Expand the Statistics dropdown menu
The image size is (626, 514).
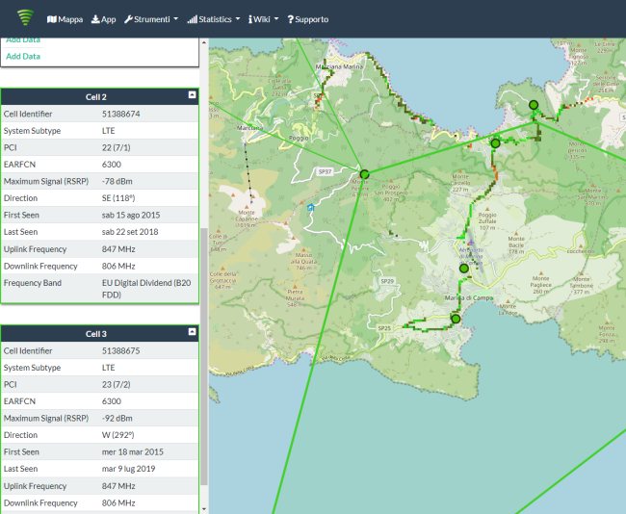coord(214,19)
